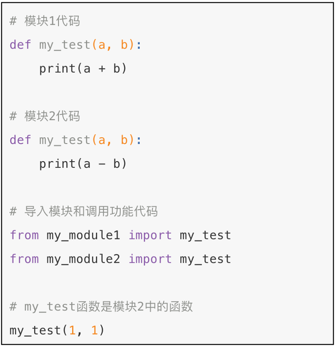Click the from keyword before my_module2
Screen dimensions: 336x348
pyautogui.click(x=24, y=259)
